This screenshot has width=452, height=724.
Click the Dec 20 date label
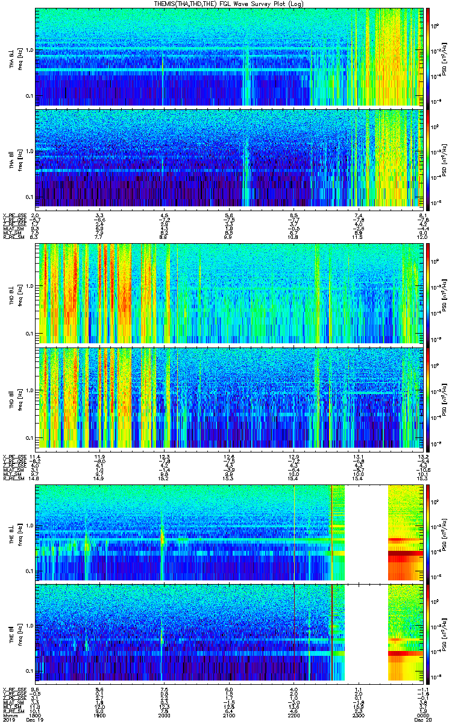coord(424,720)
